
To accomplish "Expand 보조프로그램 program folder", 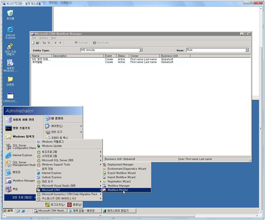I will pos(69,152).
